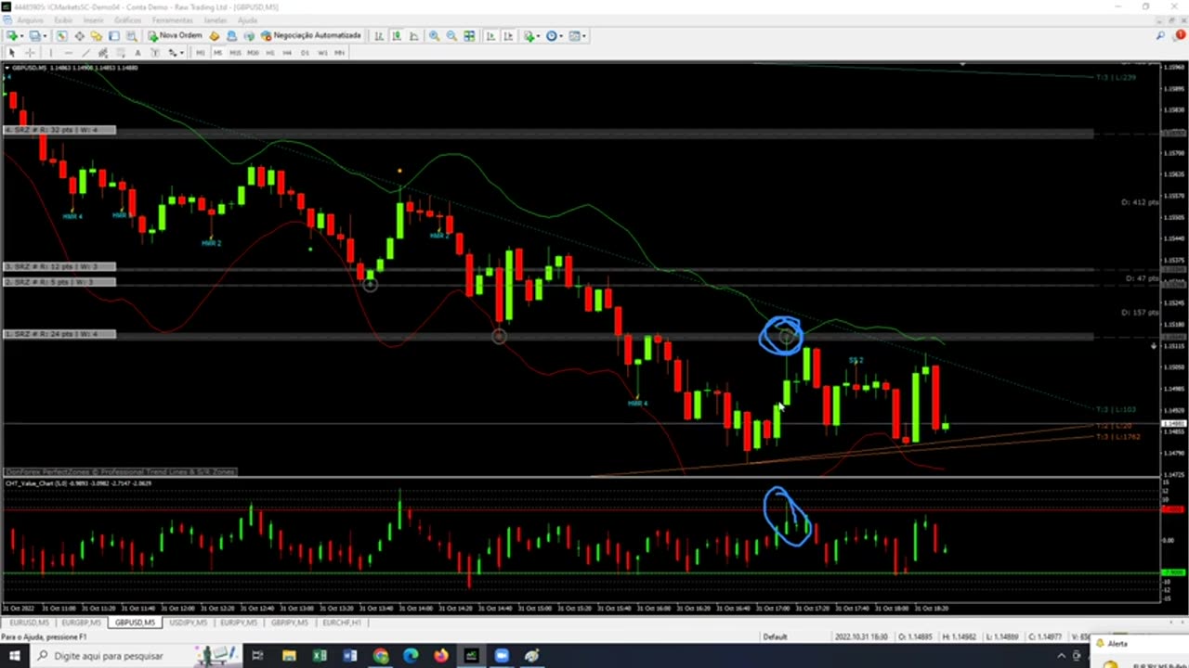The height and width of the screenshot is (668, 1189).
Task: Open the Data Window toolbar icon
Action: pos(79,35)
